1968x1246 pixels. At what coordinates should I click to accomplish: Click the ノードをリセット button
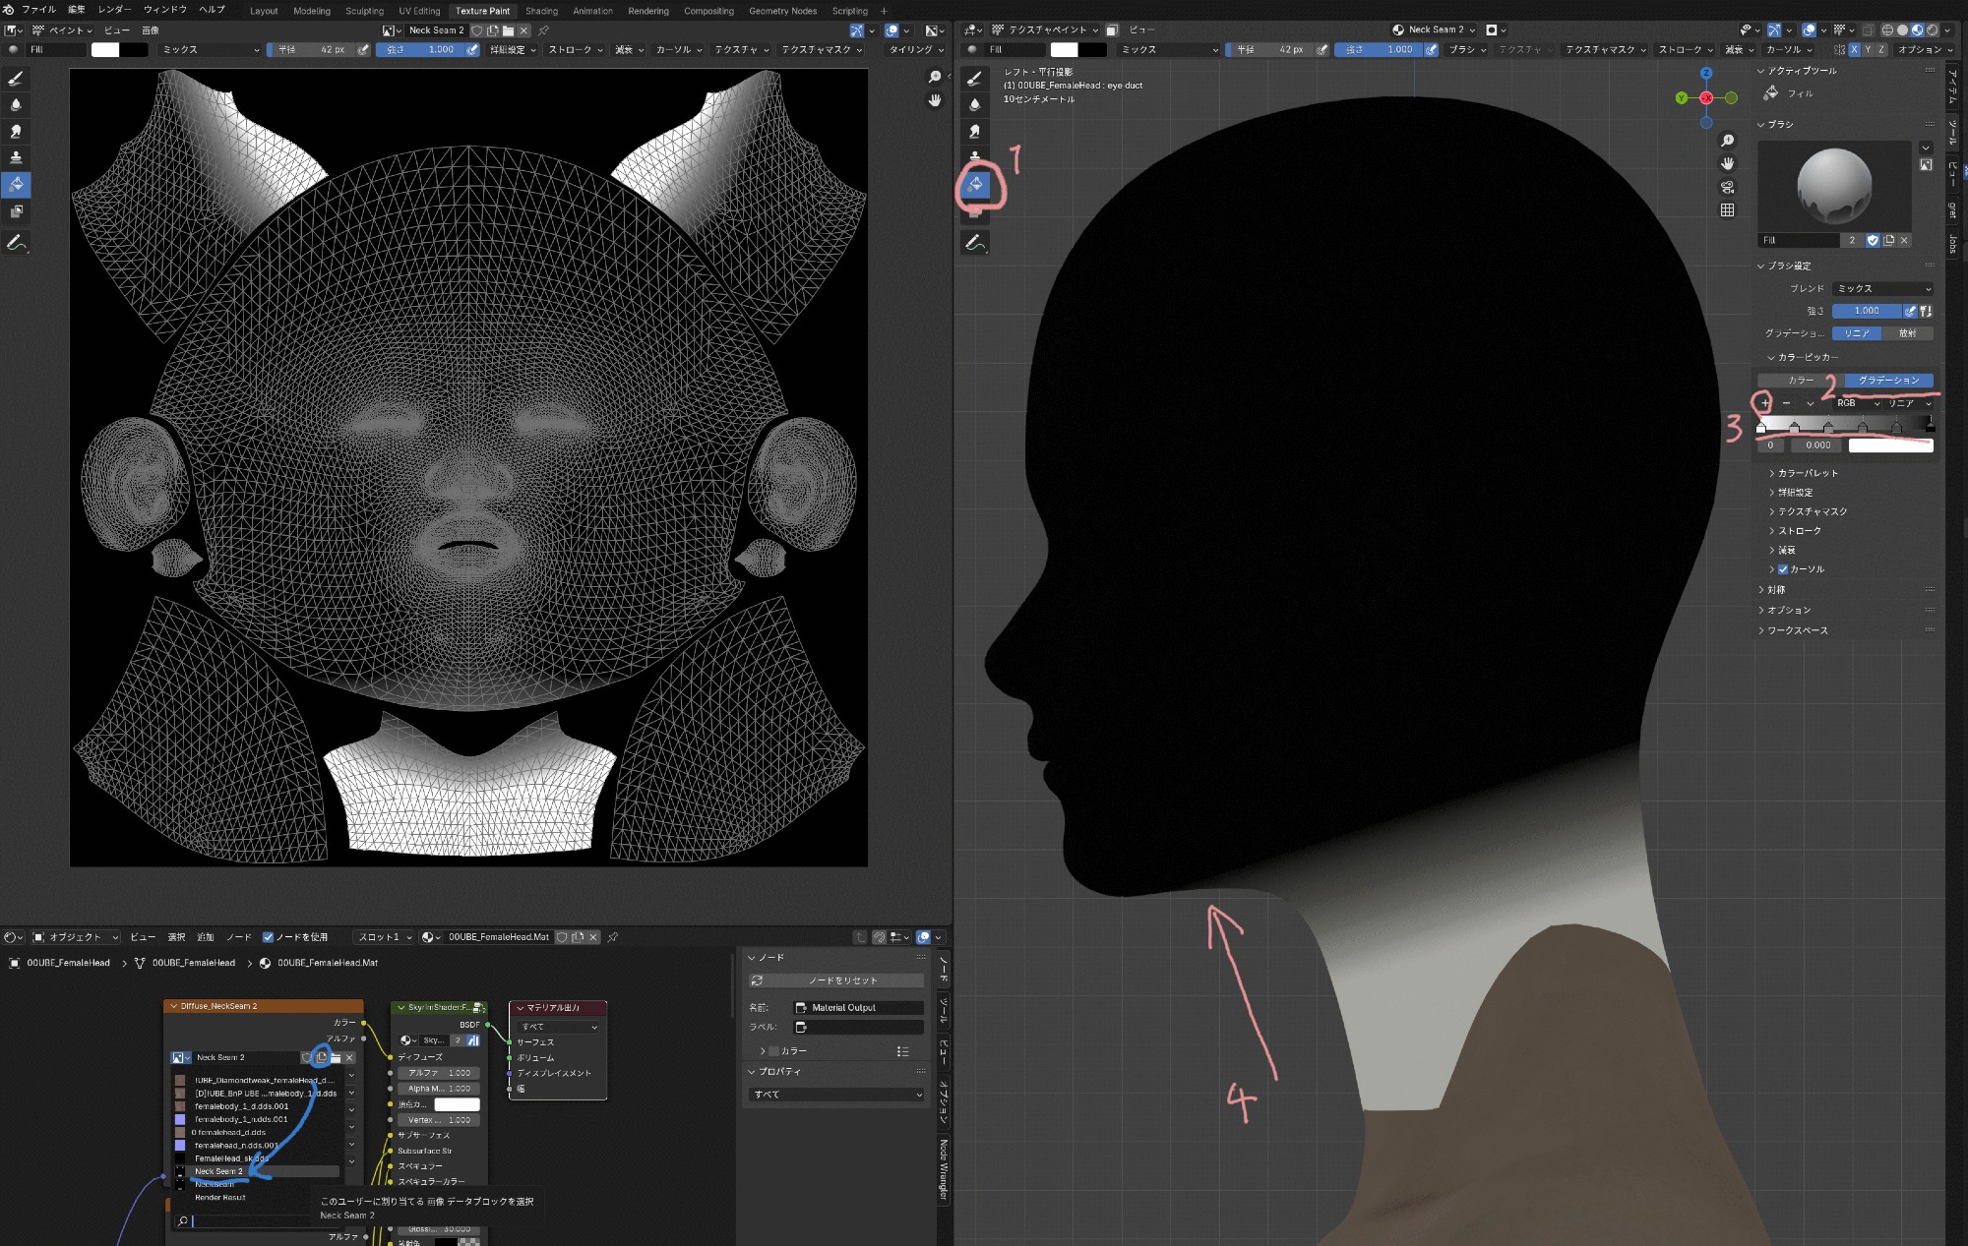[x=837, y=980]
